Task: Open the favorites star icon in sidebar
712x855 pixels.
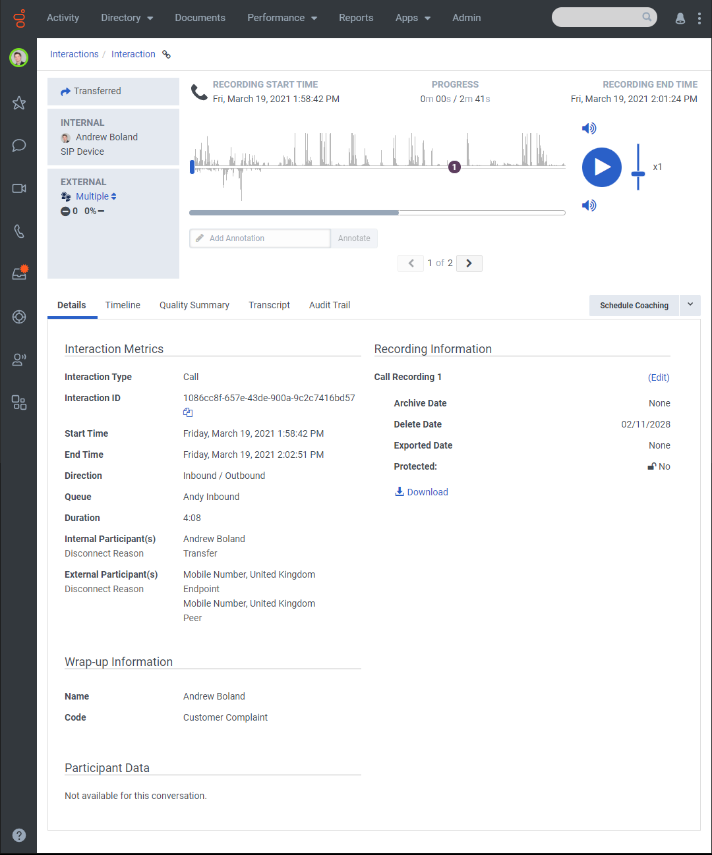Action: [19, 103]
